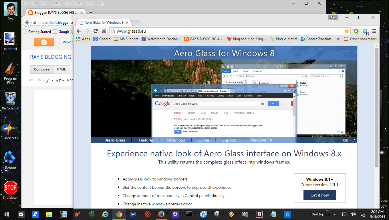Viewport: 389px width, 220px height.
Task: Go to the Features nav item
Action: coord(146,140)
